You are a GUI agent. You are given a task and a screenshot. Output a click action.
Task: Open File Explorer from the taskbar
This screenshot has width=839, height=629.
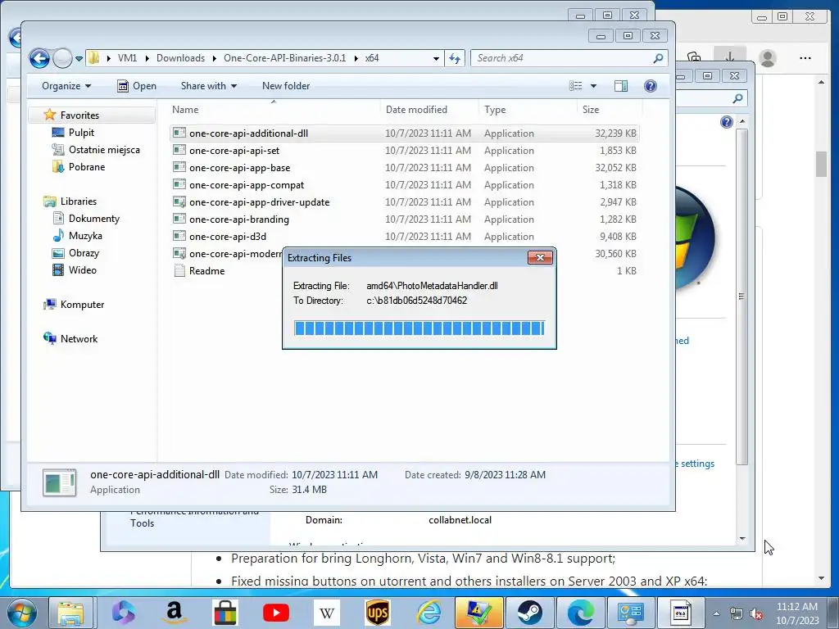(x=70, y=613)
